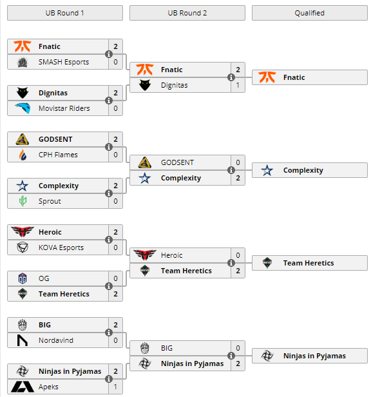Open info for Heroic vs Team Heretics Round 2

(231, 263)
